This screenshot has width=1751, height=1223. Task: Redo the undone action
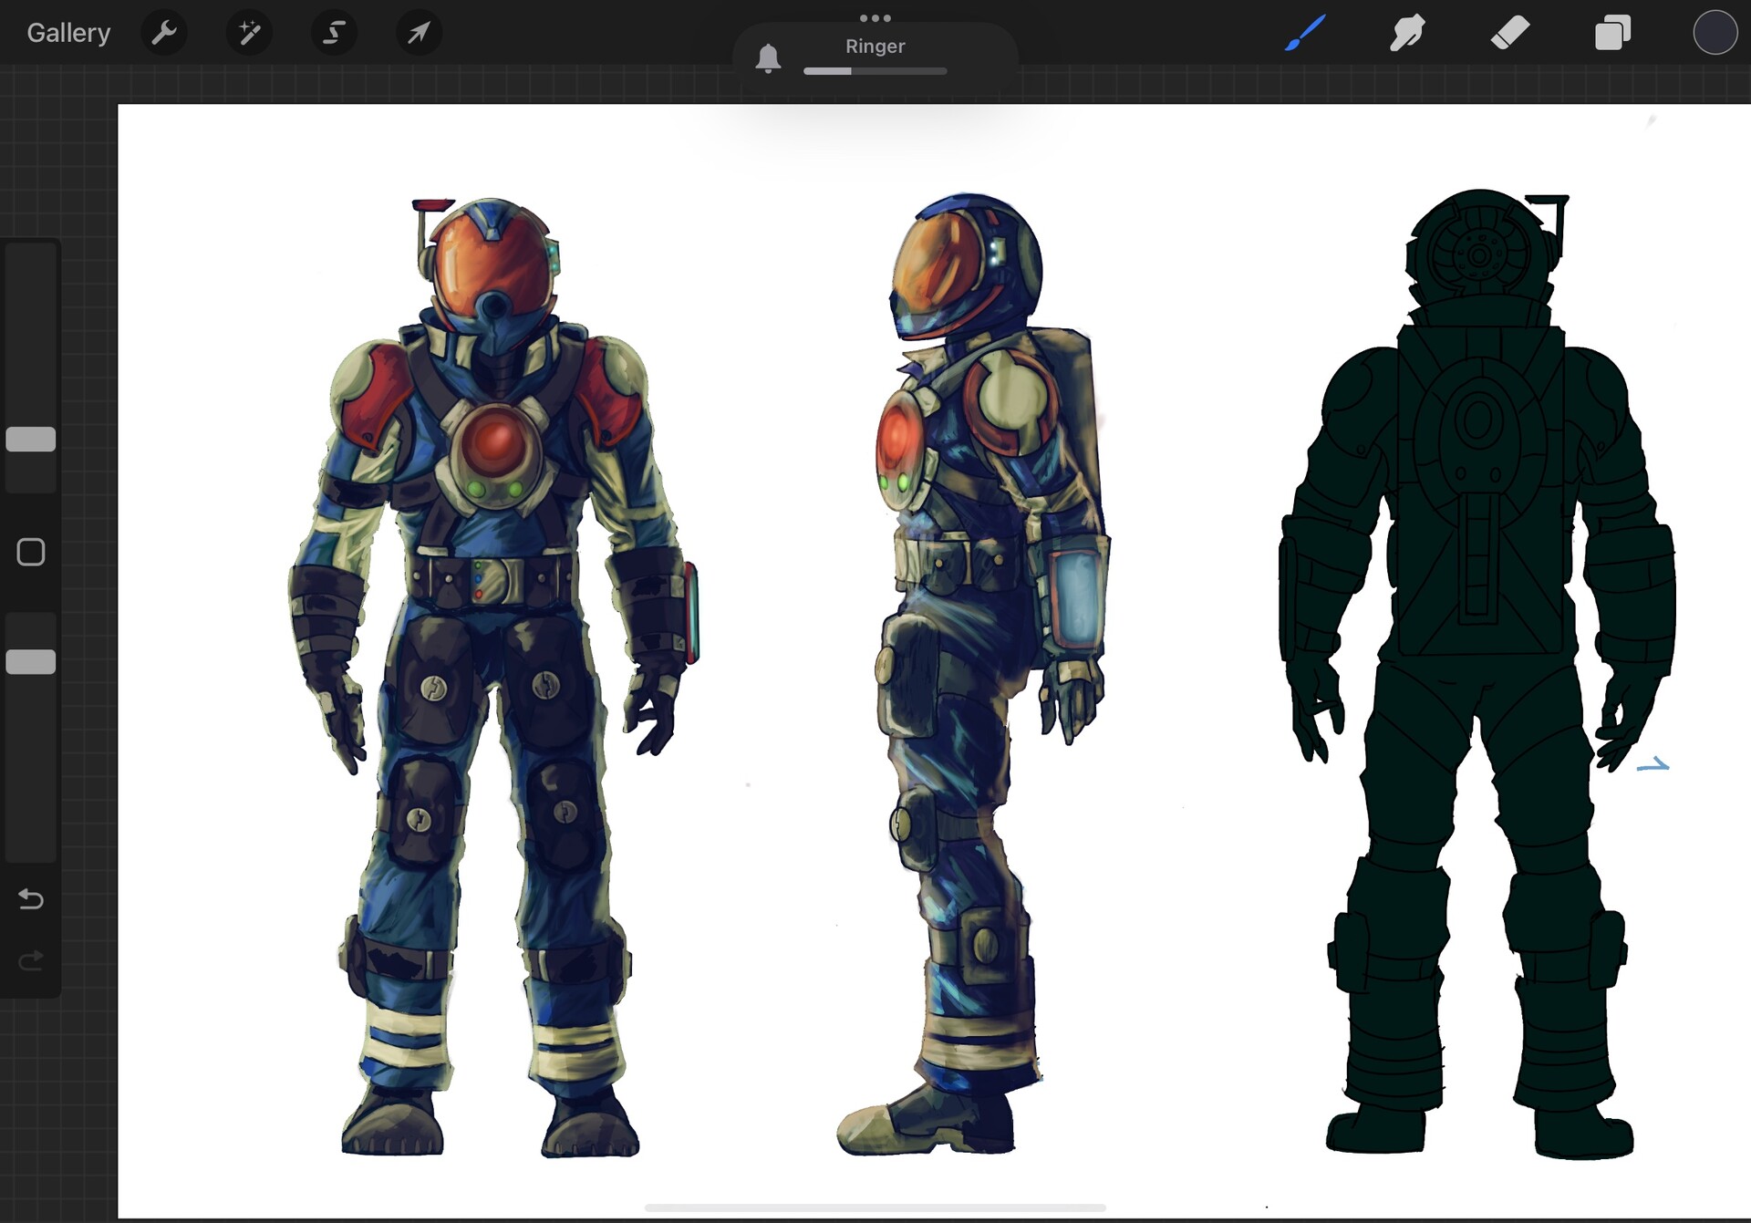(31, 959)
